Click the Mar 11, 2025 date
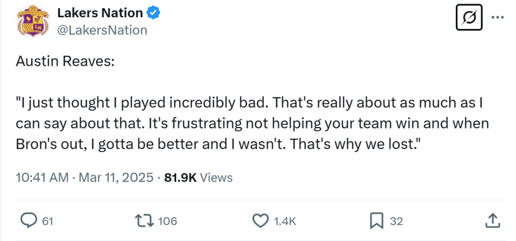 click(x=115, y=177)
